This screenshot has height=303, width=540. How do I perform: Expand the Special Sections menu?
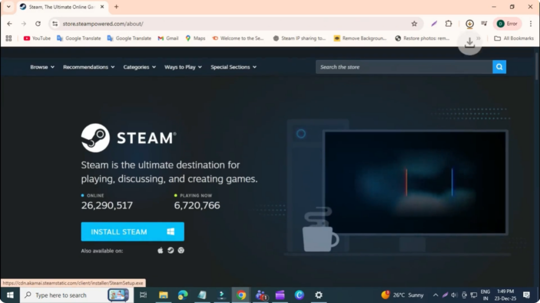[x=234, y=67]
